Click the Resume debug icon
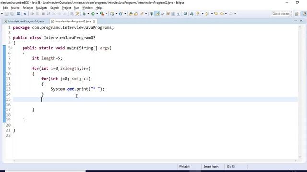 pos(32,14)
